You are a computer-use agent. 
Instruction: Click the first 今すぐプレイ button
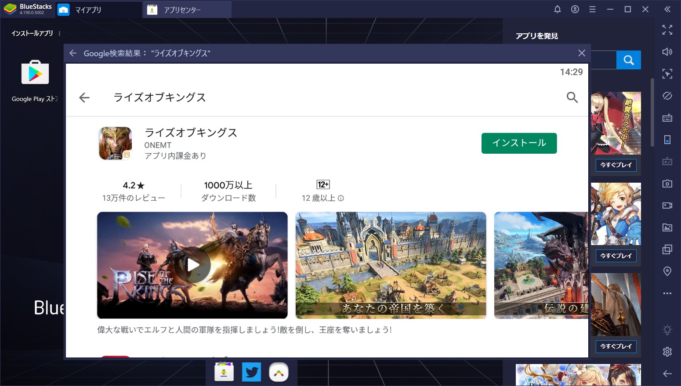[x=616, y=165]
